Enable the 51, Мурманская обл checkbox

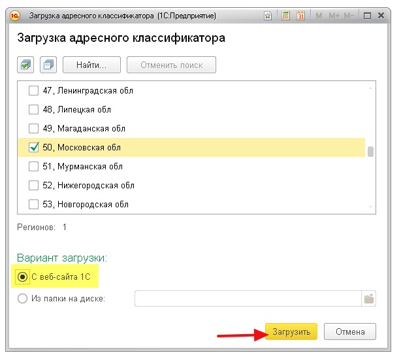[33, 166]
